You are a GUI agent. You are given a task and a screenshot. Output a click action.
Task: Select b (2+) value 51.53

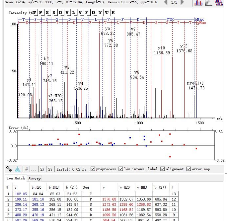[72, 194]
